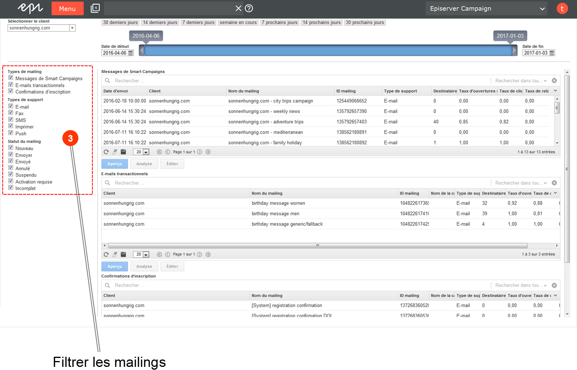Select the 14 derniers jours range

click(x=160, y=23)
